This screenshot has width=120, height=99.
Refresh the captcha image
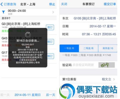point(106,65)
